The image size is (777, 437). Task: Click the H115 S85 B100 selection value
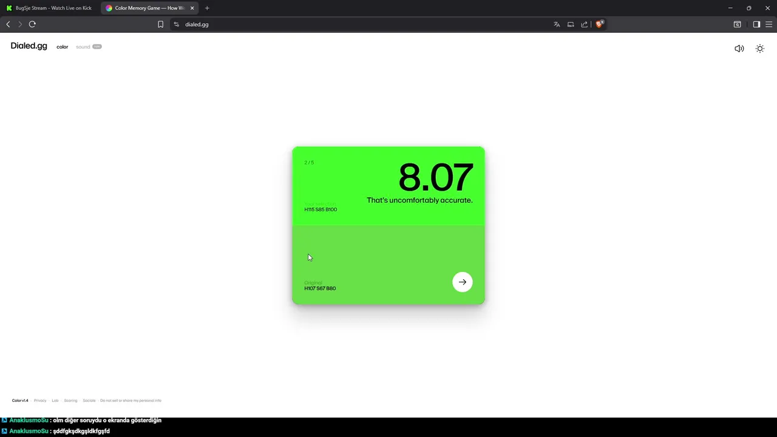tap(321, 209)
